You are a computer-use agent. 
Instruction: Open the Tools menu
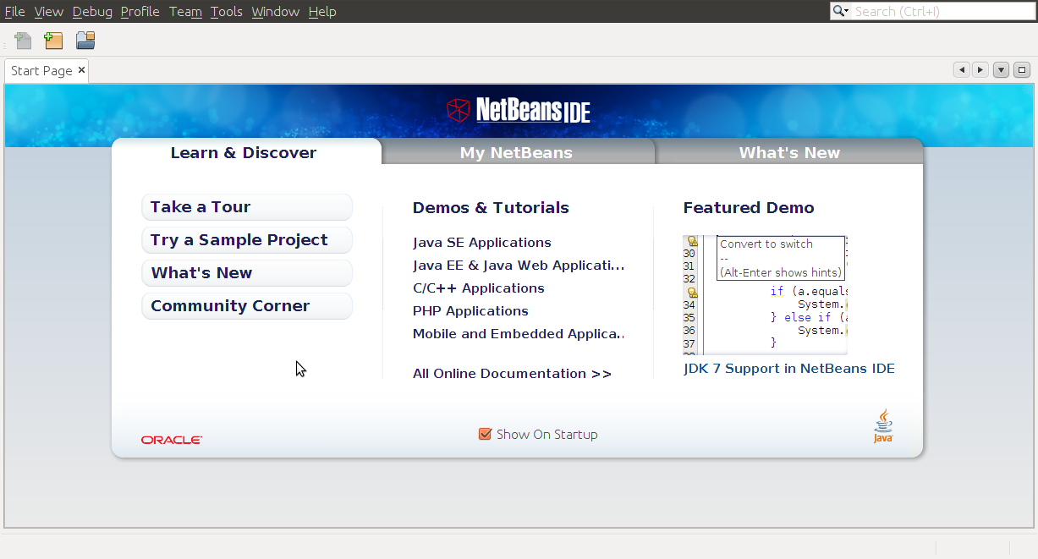227,11
